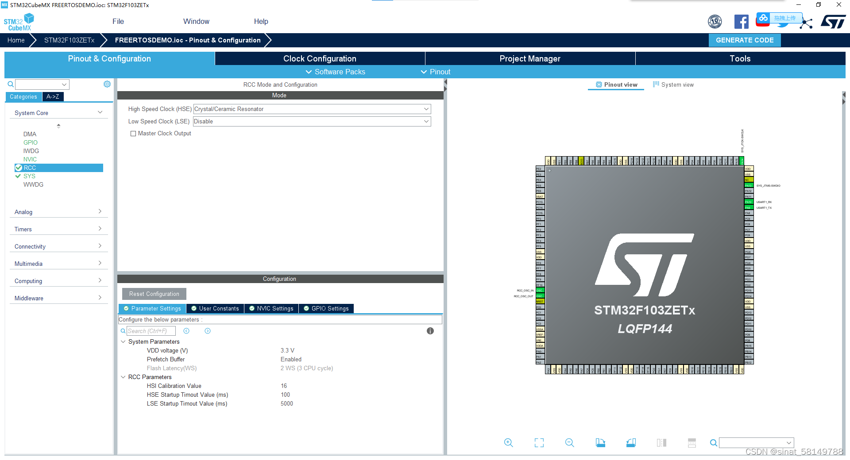Click the STM32CubeMX logo

click(19, 22)
